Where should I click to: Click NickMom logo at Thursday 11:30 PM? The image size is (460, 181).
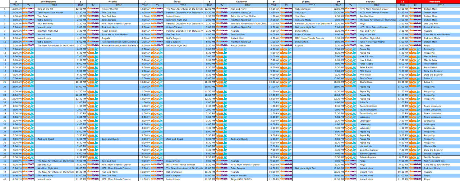(222, 179)
